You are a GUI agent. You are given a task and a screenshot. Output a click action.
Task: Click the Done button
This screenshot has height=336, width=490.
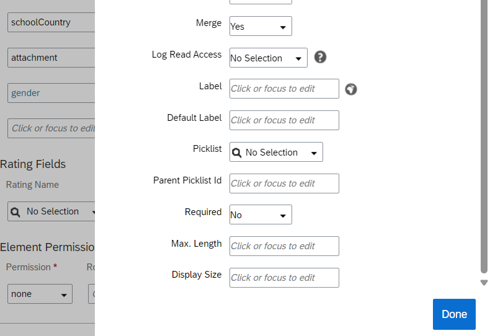pyautogui.click(x=454, y=314)
